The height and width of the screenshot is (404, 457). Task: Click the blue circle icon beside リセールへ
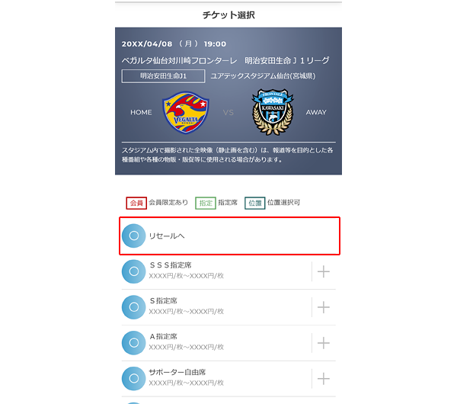pos(133,236)
